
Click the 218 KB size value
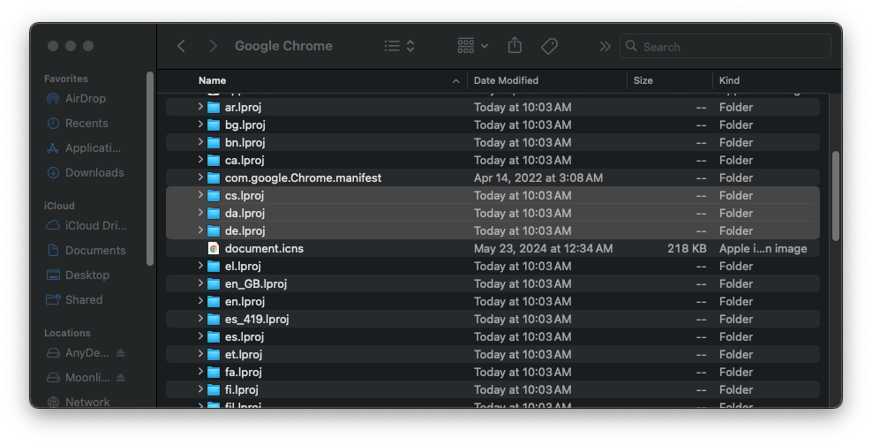687,249
